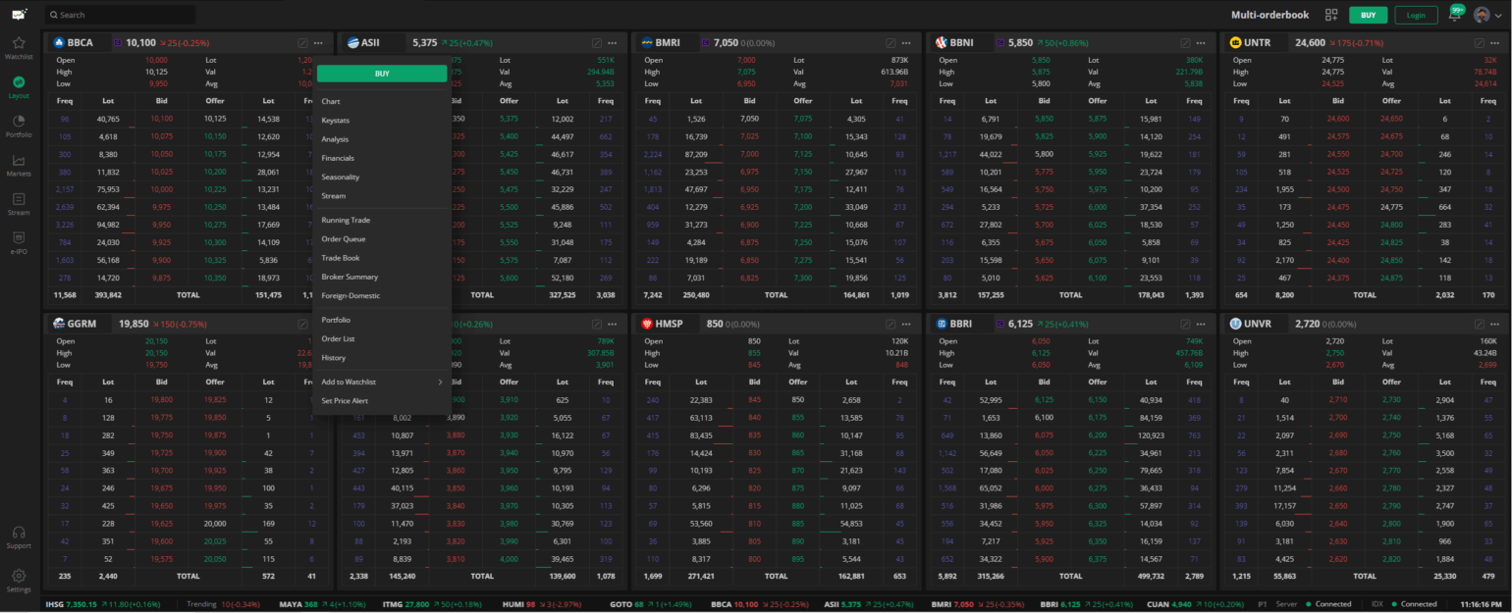Open e-IPO in the sidebar
The height and width of the screenshot is (613, 1512).
19,242
